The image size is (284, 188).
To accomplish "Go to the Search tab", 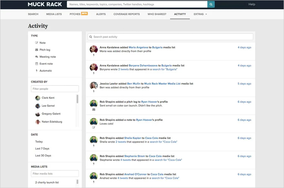I will pyautogui.click(x=33, y=14).
